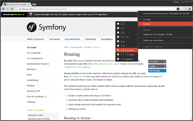The height and width of the screenshot is (121, 193).
Task: Toggle the Activée checkmark menu item
Action: pyautogui.click(x=165, y=19)
